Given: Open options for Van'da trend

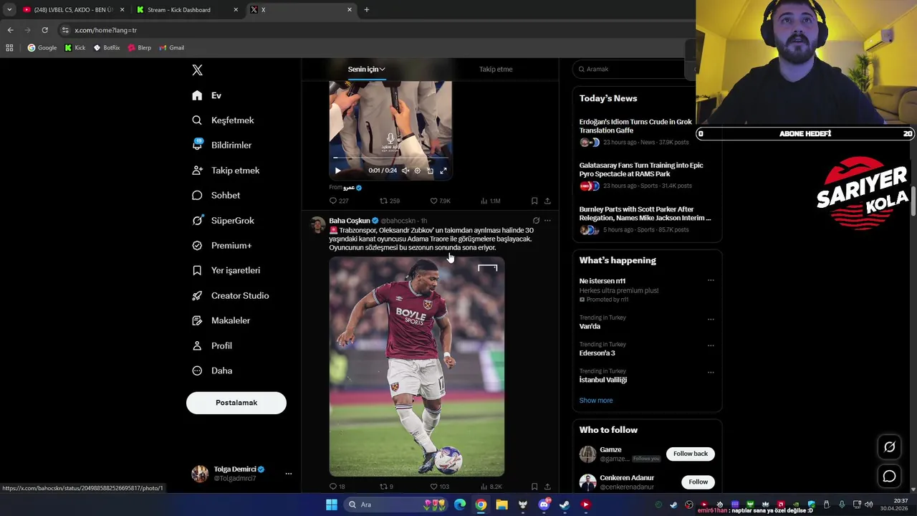Looking at the screenshot, I should tap(711, 319).
